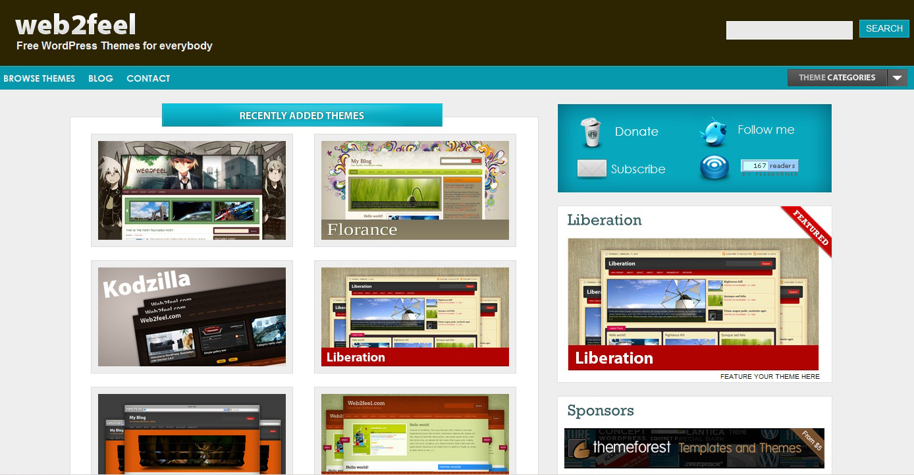The height and width of the screenshot is (475, 914).
Task: Open the Florance theme thumbnail
Action: point(415,190)
